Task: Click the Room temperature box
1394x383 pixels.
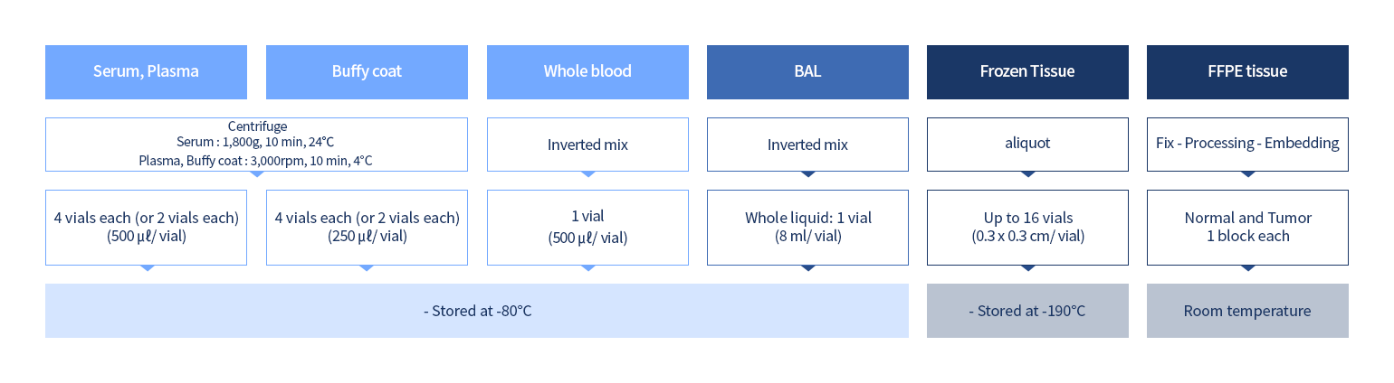Action: pyautogui.click(x=1247, y=311)
